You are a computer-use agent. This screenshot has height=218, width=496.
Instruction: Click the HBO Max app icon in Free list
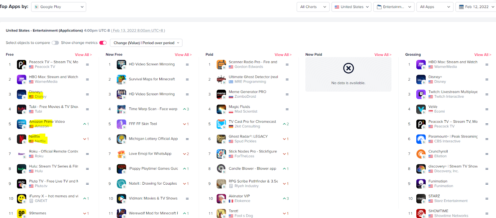click(21, 79)
